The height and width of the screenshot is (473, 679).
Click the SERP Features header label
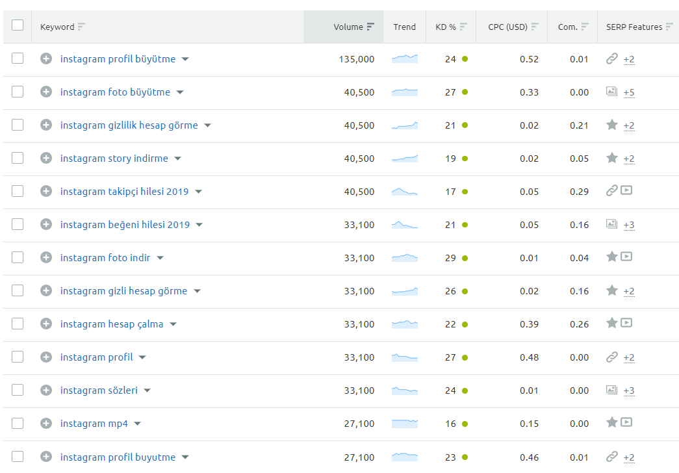point(634,27)
